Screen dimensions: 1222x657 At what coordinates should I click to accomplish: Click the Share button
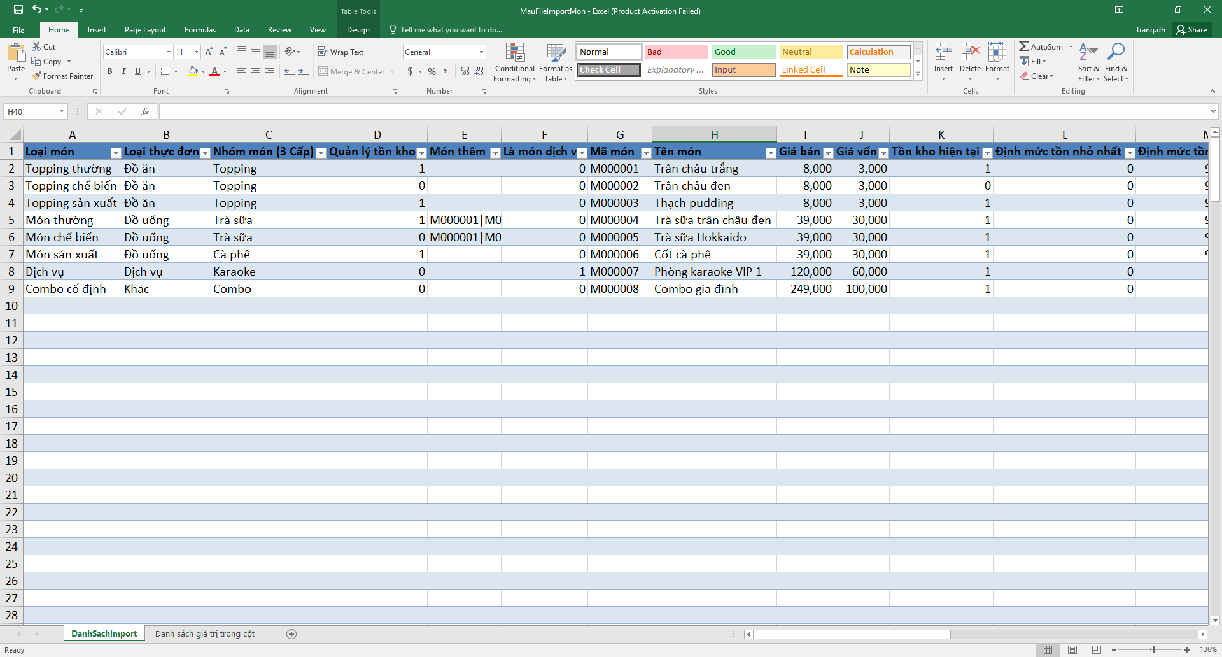tap(1192, 30)
